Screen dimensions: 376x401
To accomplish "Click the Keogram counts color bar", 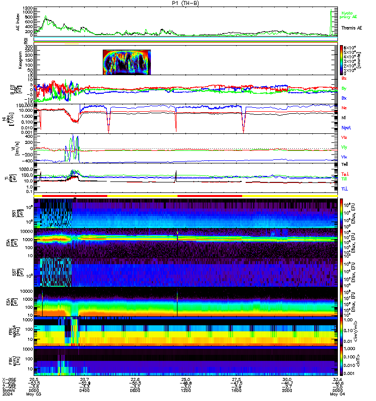I will [x=341, y=60].
